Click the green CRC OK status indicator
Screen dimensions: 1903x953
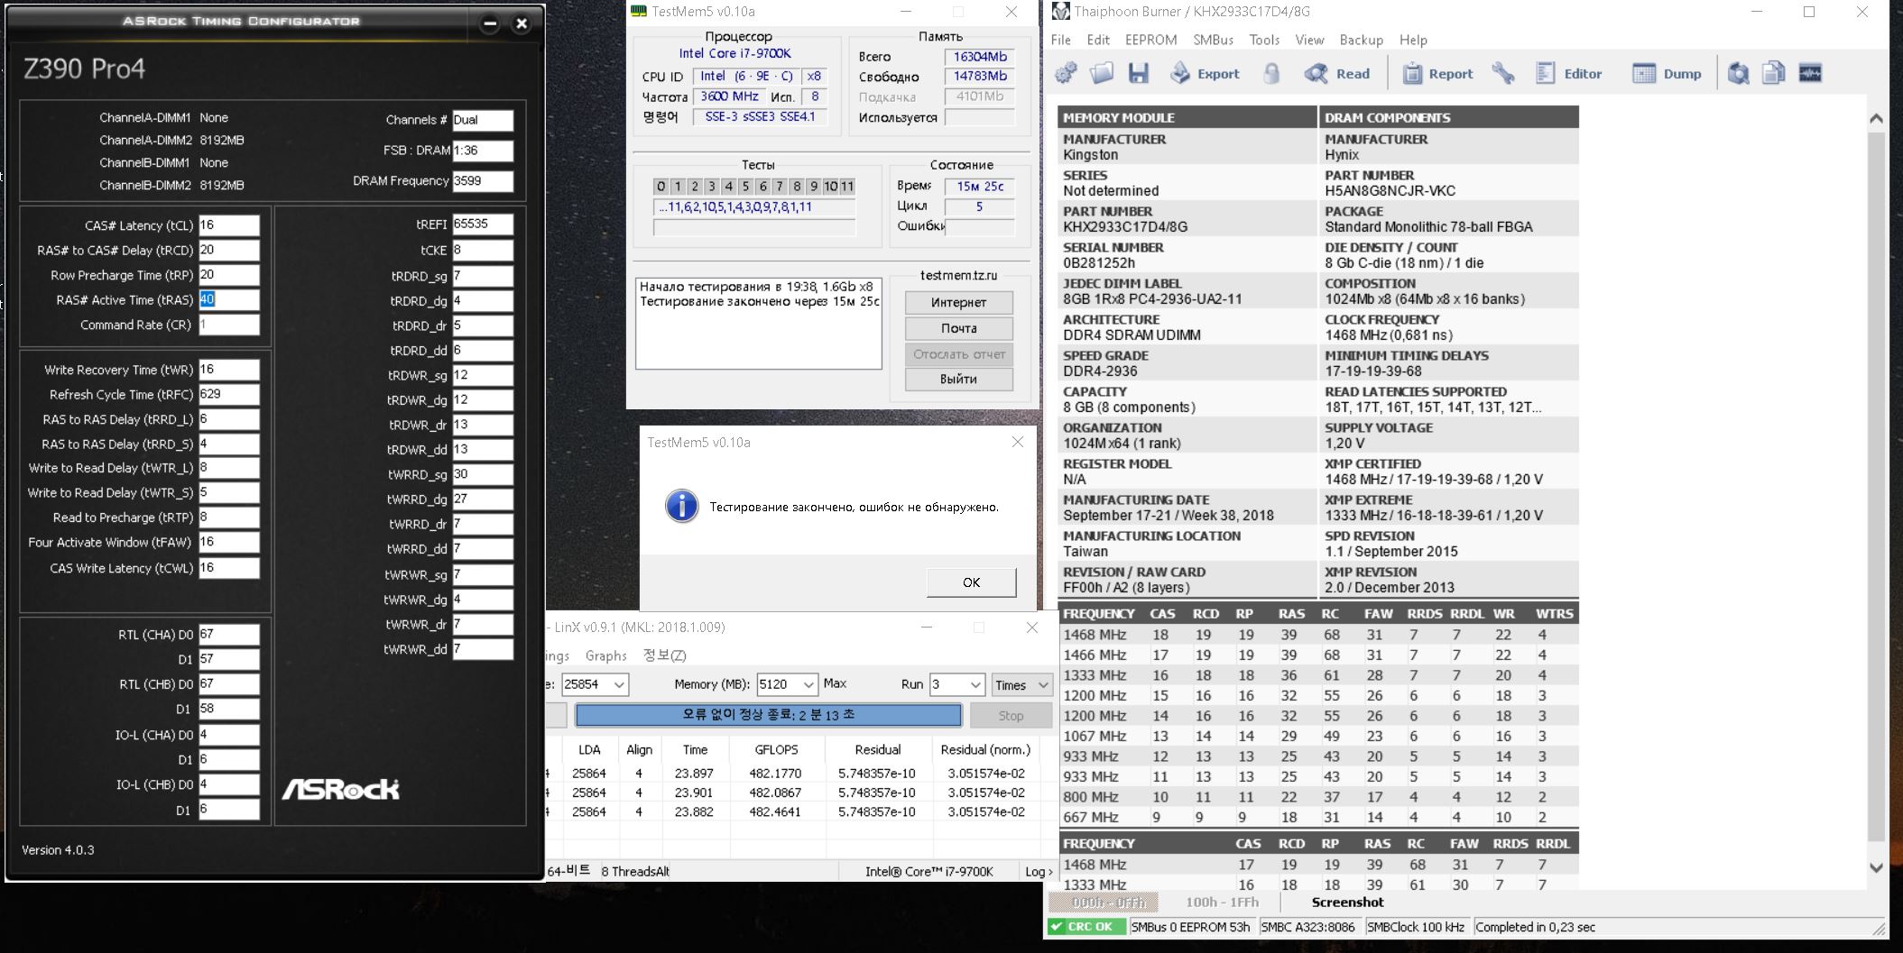click(1085, 927)
